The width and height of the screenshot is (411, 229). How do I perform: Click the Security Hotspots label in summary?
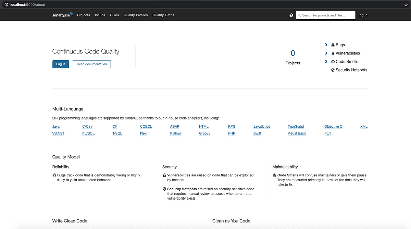(351, 70)
